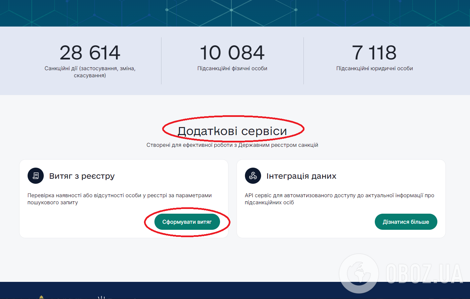Click the 10 084 individuals counter

coord(232,53)
